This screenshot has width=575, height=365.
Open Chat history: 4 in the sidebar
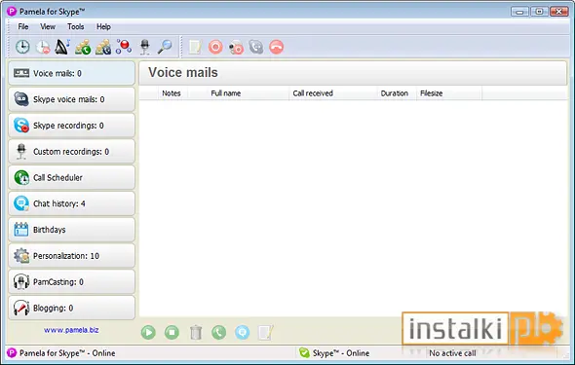(71, 203)
